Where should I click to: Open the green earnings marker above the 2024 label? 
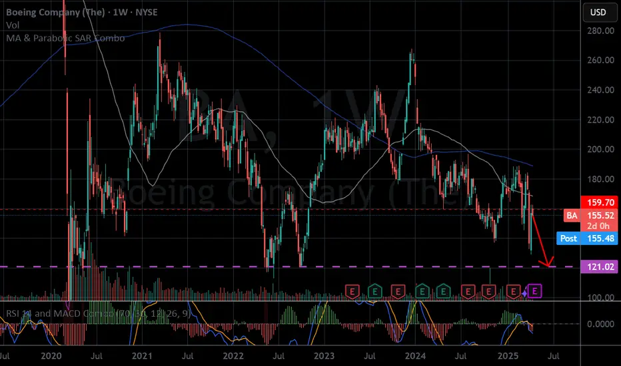422,291
